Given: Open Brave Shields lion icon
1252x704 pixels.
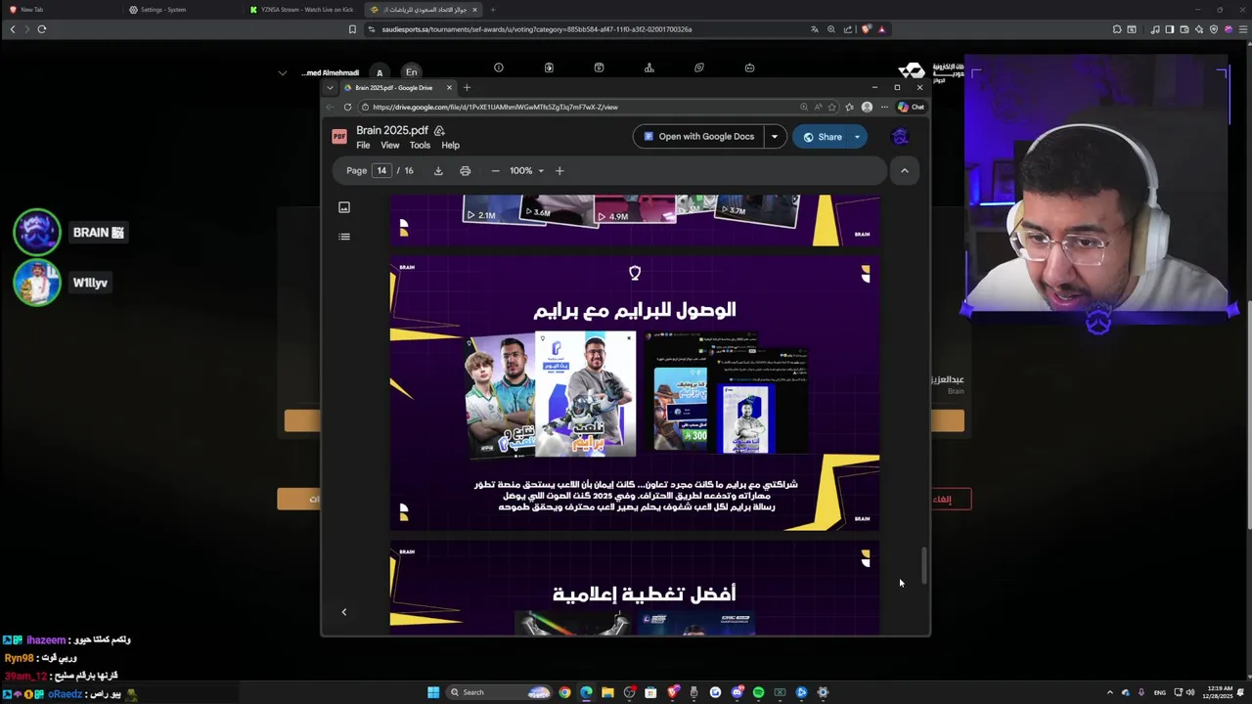Looking at the screenshot, I should (866, 29).
